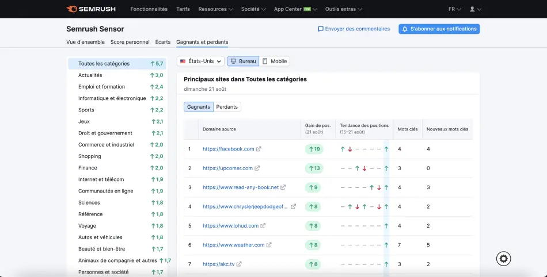Open the upcomer.com domain link
This screenshot has height=277, width=547.
228,168
